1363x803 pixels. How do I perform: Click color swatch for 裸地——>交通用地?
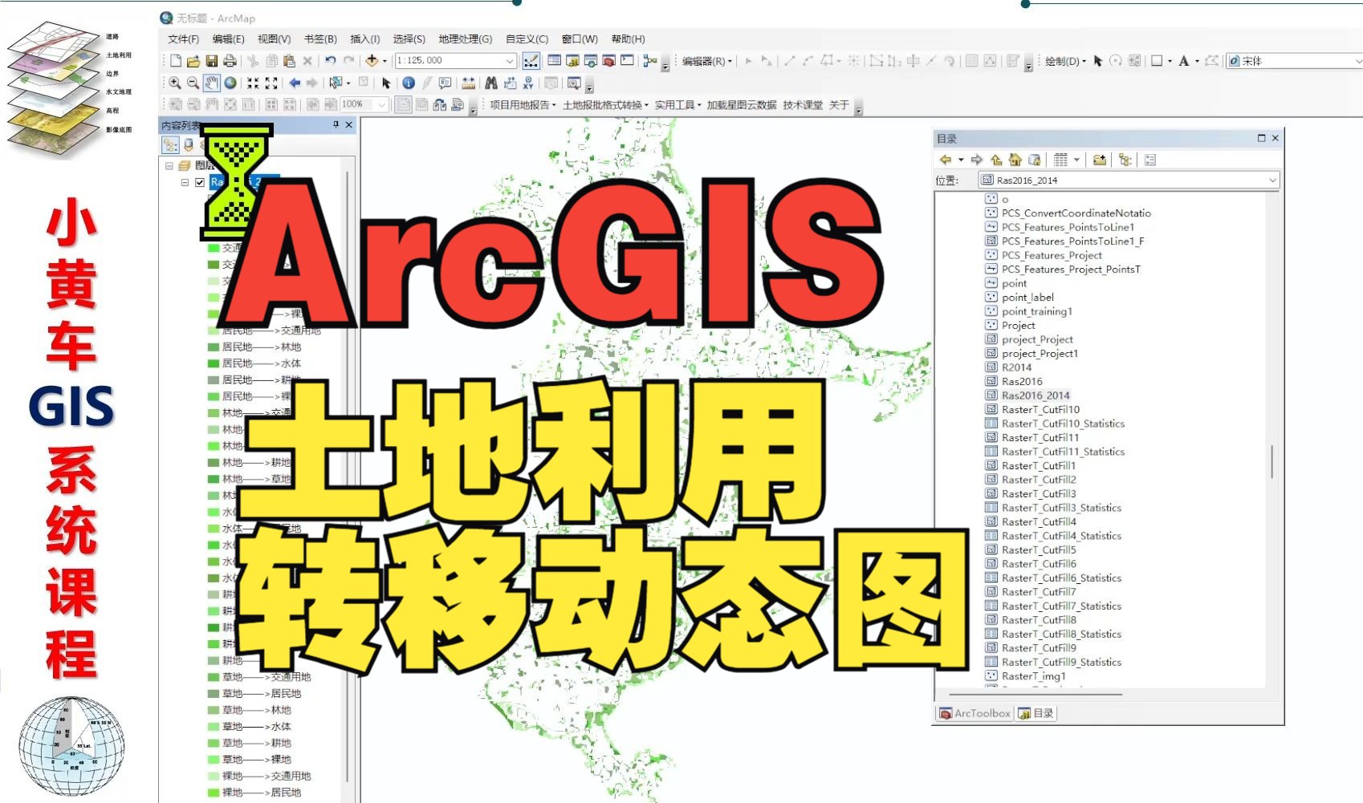(x=214, y=776)
